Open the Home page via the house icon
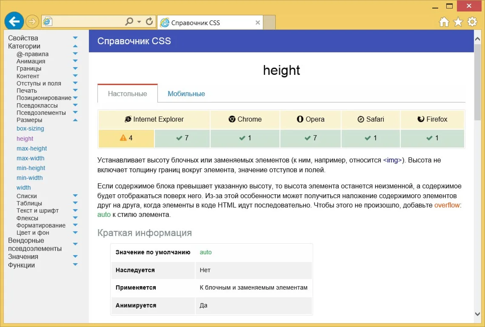This screenshot has height=327, width=485. coord(443,22)
